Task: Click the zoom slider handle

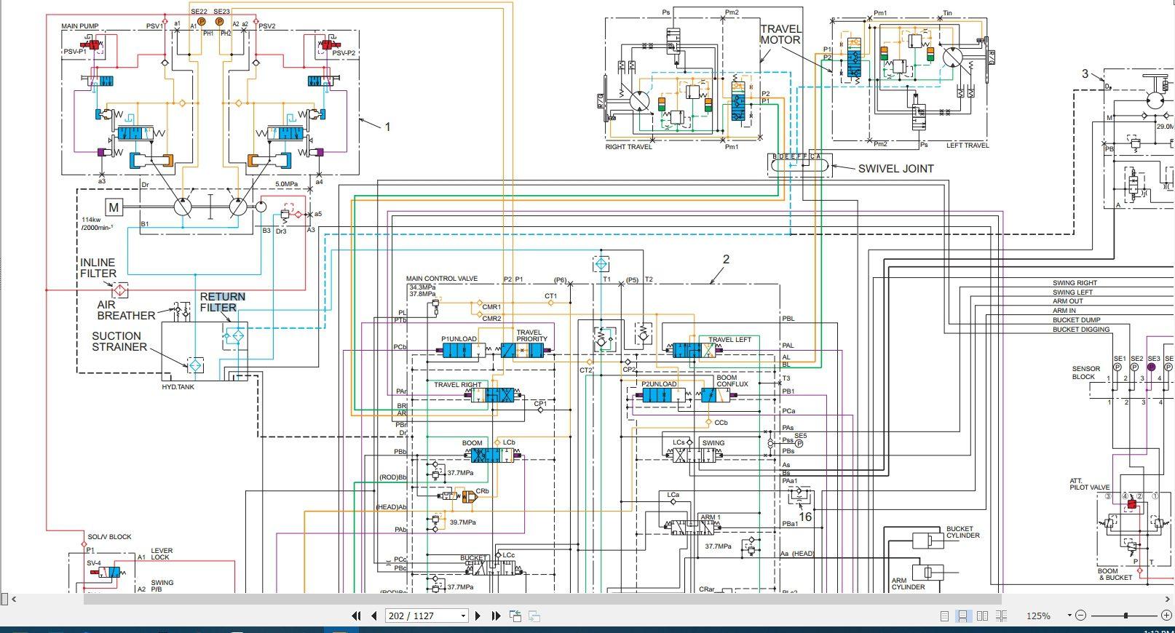Action: (x=1125, y=616)
